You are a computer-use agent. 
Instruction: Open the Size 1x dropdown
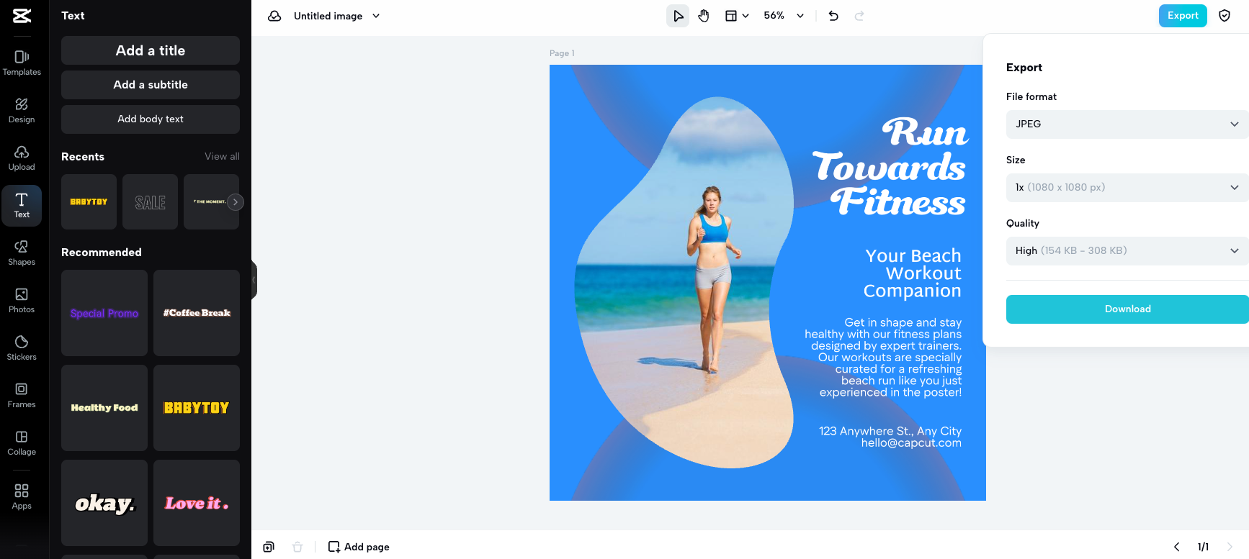[x=1127, y=188]
